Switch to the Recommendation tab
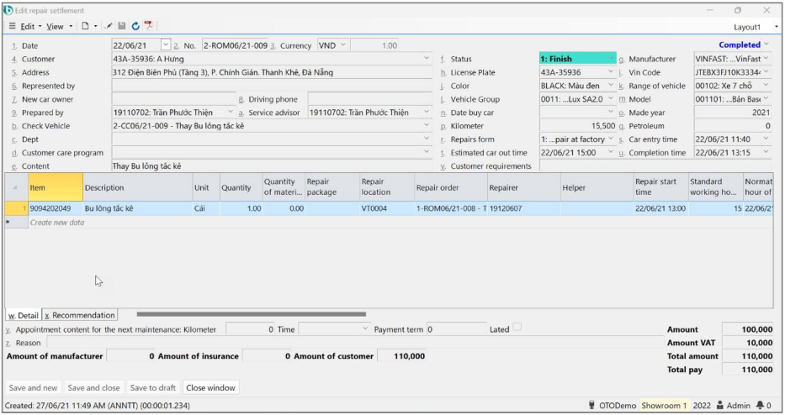This screenshot has height=415, width=785. point(80,316)
